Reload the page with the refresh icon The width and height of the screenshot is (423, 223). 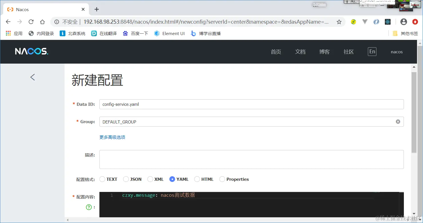coord(31,21)
